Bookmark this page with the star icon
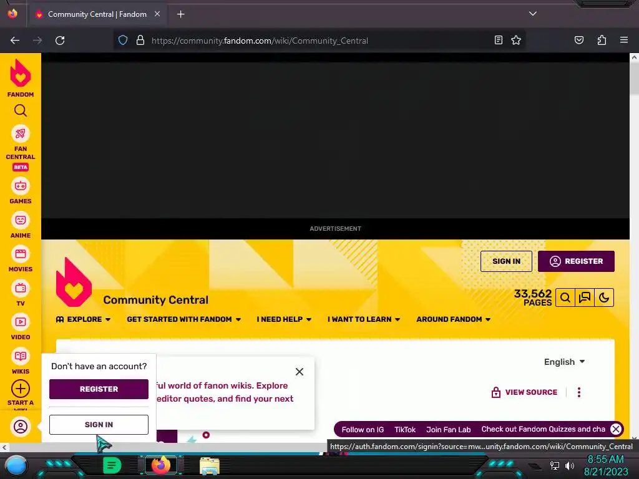The image size is (639, 479). point(516,40)
